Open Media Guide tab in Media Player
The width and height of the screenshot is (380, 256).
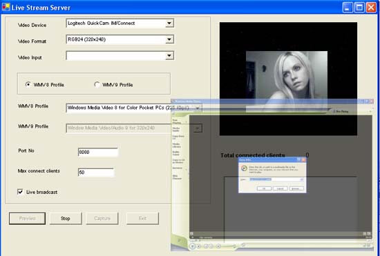(176, 130)
